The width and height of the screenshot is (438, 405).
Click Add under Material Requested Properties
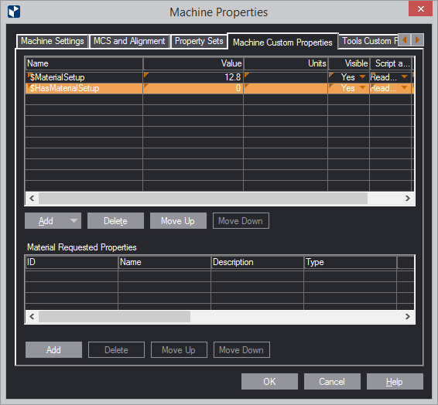[x=53, y=350]
